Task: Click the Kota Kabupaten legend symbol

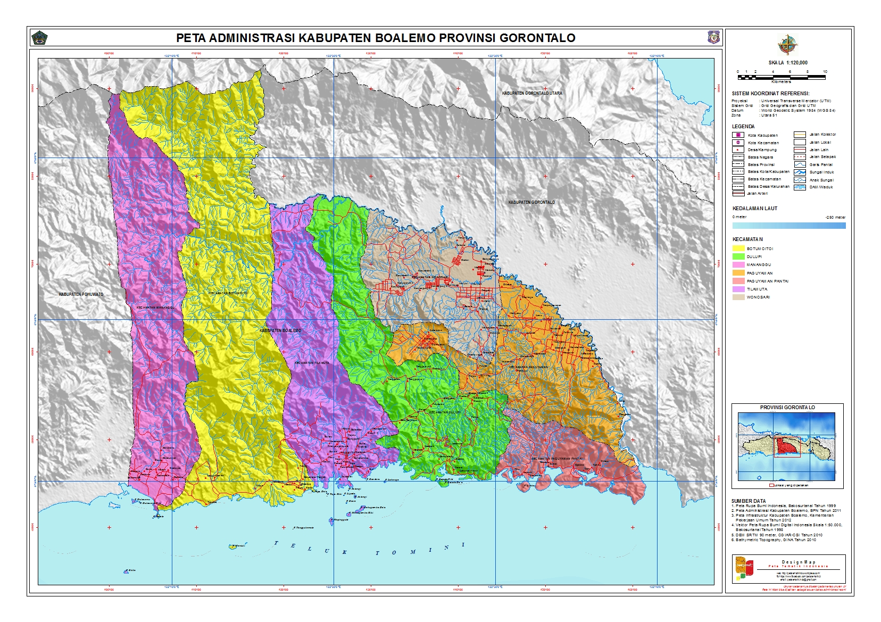Action: pos(737,135)
